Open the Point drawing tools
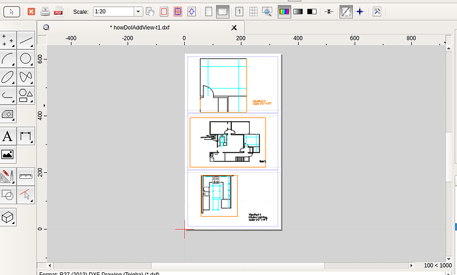The height and width of the screenshot is (275, 457). pos(8,40)
